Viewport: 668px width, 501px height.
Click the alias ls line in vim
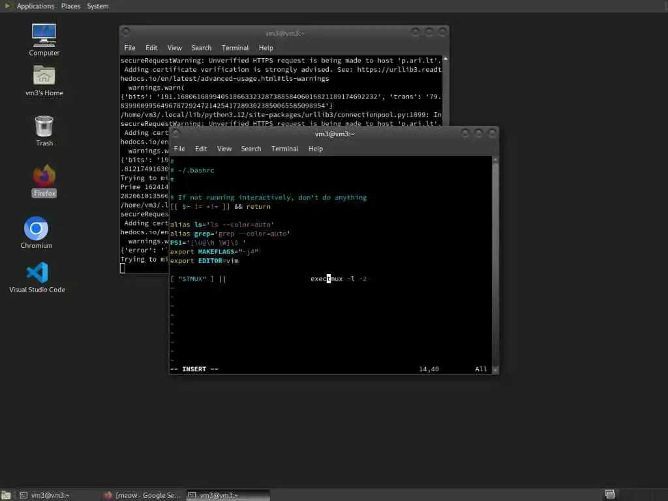[222, 224]
